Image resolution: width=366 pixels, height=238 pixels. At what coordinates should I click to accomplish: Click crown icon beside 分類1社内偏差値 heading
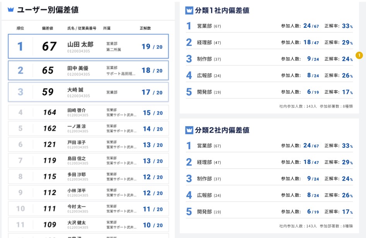pos(189,10)
